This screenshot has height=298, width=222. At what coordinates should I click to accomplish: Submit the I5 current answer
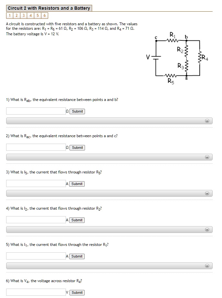[77, 184]
